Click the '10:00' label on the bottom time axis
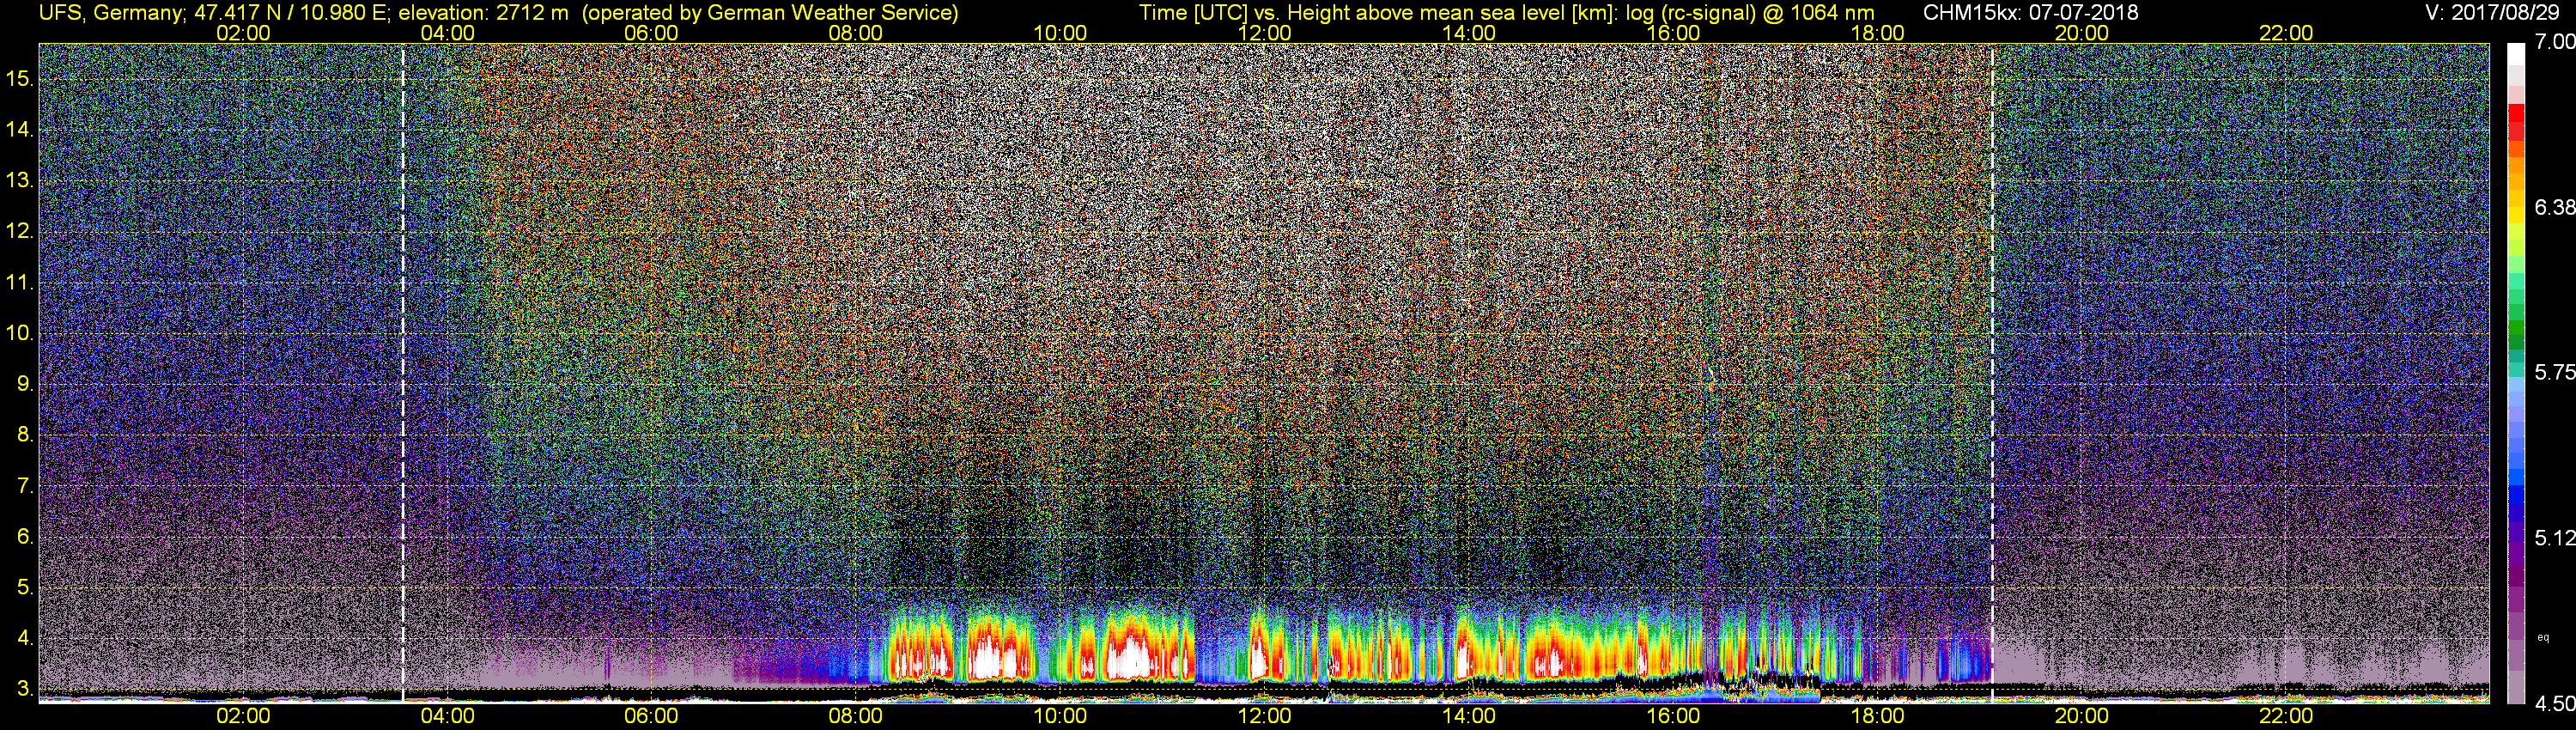The image size is (2576, 730). tap(1060, 716)
